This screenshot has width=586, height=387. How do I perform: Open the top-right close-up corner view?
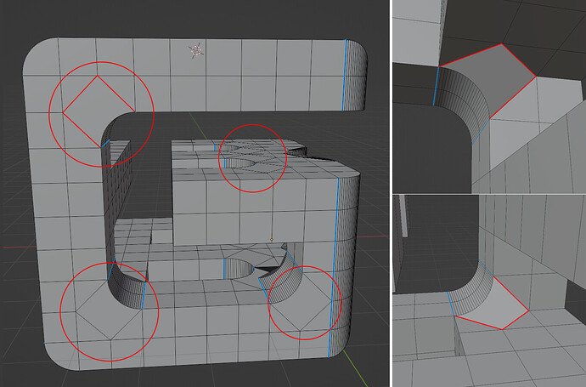[489, 97]
